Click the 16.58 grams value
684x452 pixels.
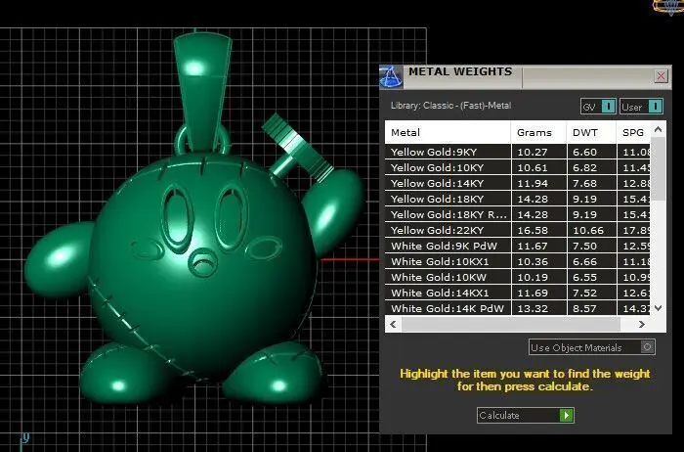pyautogui.click(x=532, y=230)
